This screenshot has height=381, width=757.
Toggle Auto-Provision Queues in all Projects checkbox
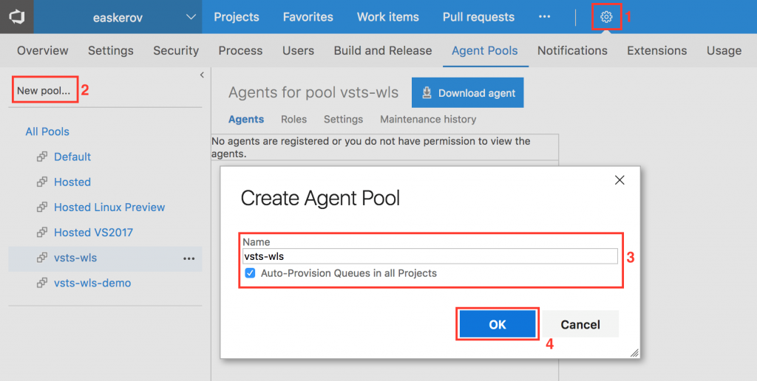249,273
